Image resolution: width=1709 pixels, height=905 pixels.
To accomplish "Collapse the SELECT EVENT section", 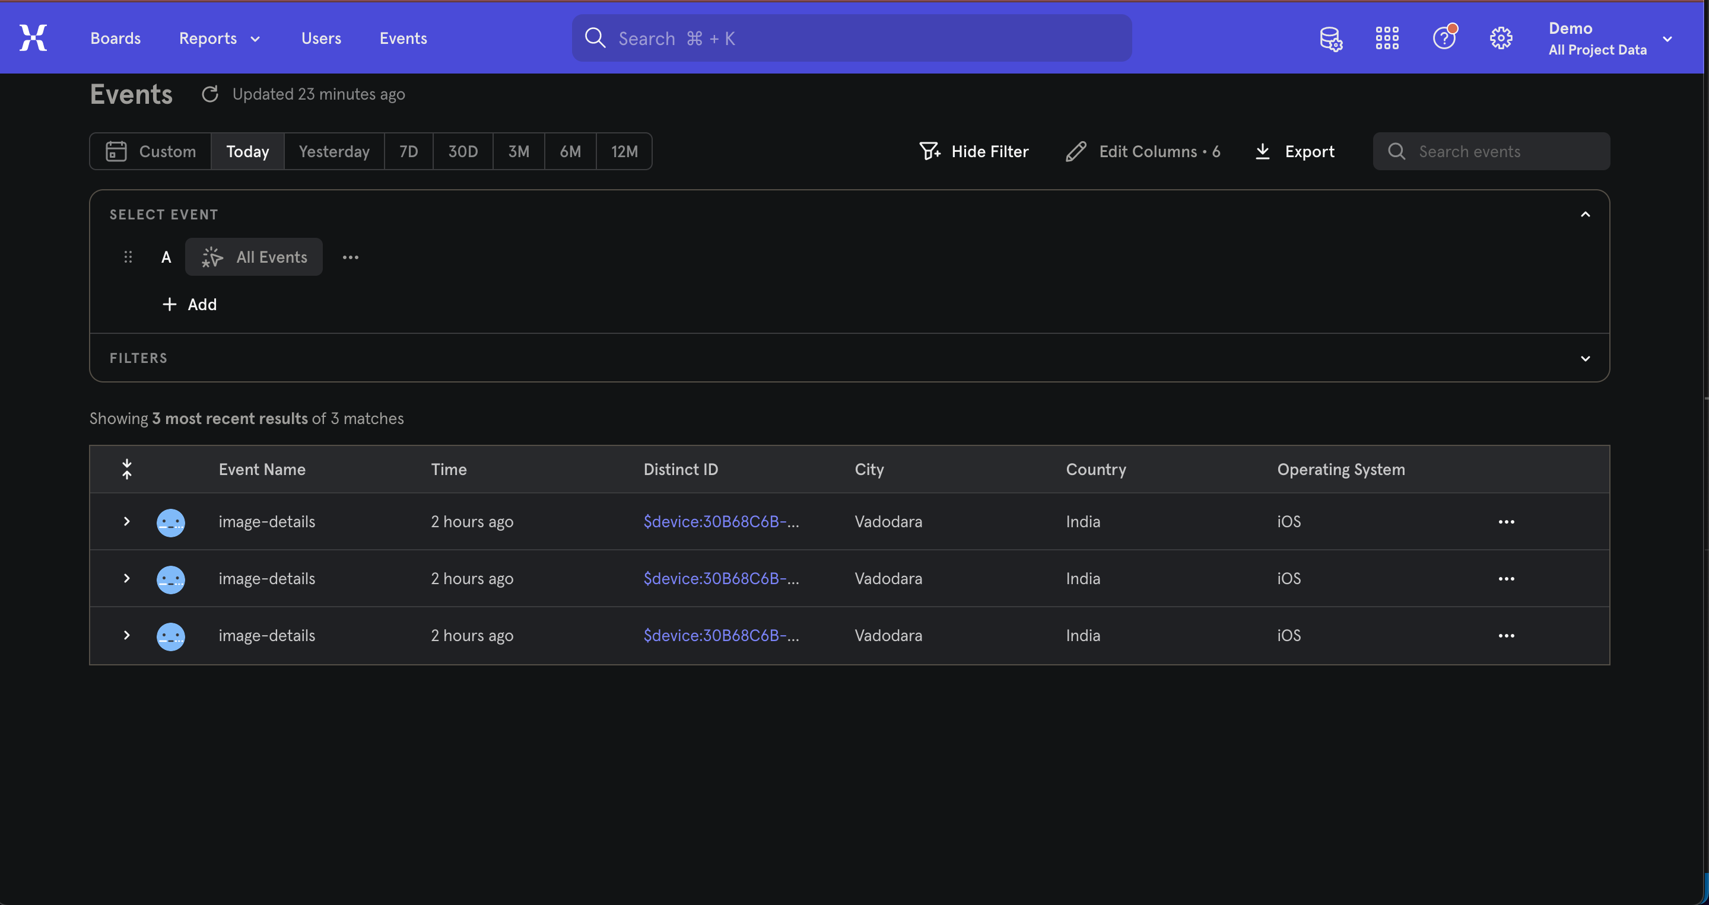I will tap(1585, 214).
